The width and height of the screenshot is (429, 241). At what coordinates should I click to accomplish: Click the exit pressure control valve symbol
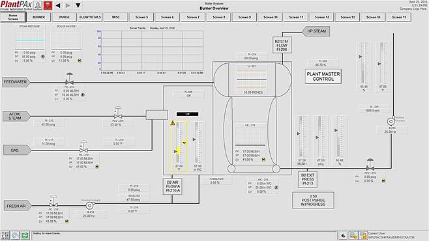370,165
